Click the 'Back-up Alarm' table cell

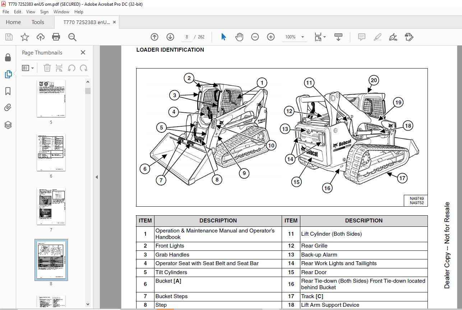click(x=364, y=255)
